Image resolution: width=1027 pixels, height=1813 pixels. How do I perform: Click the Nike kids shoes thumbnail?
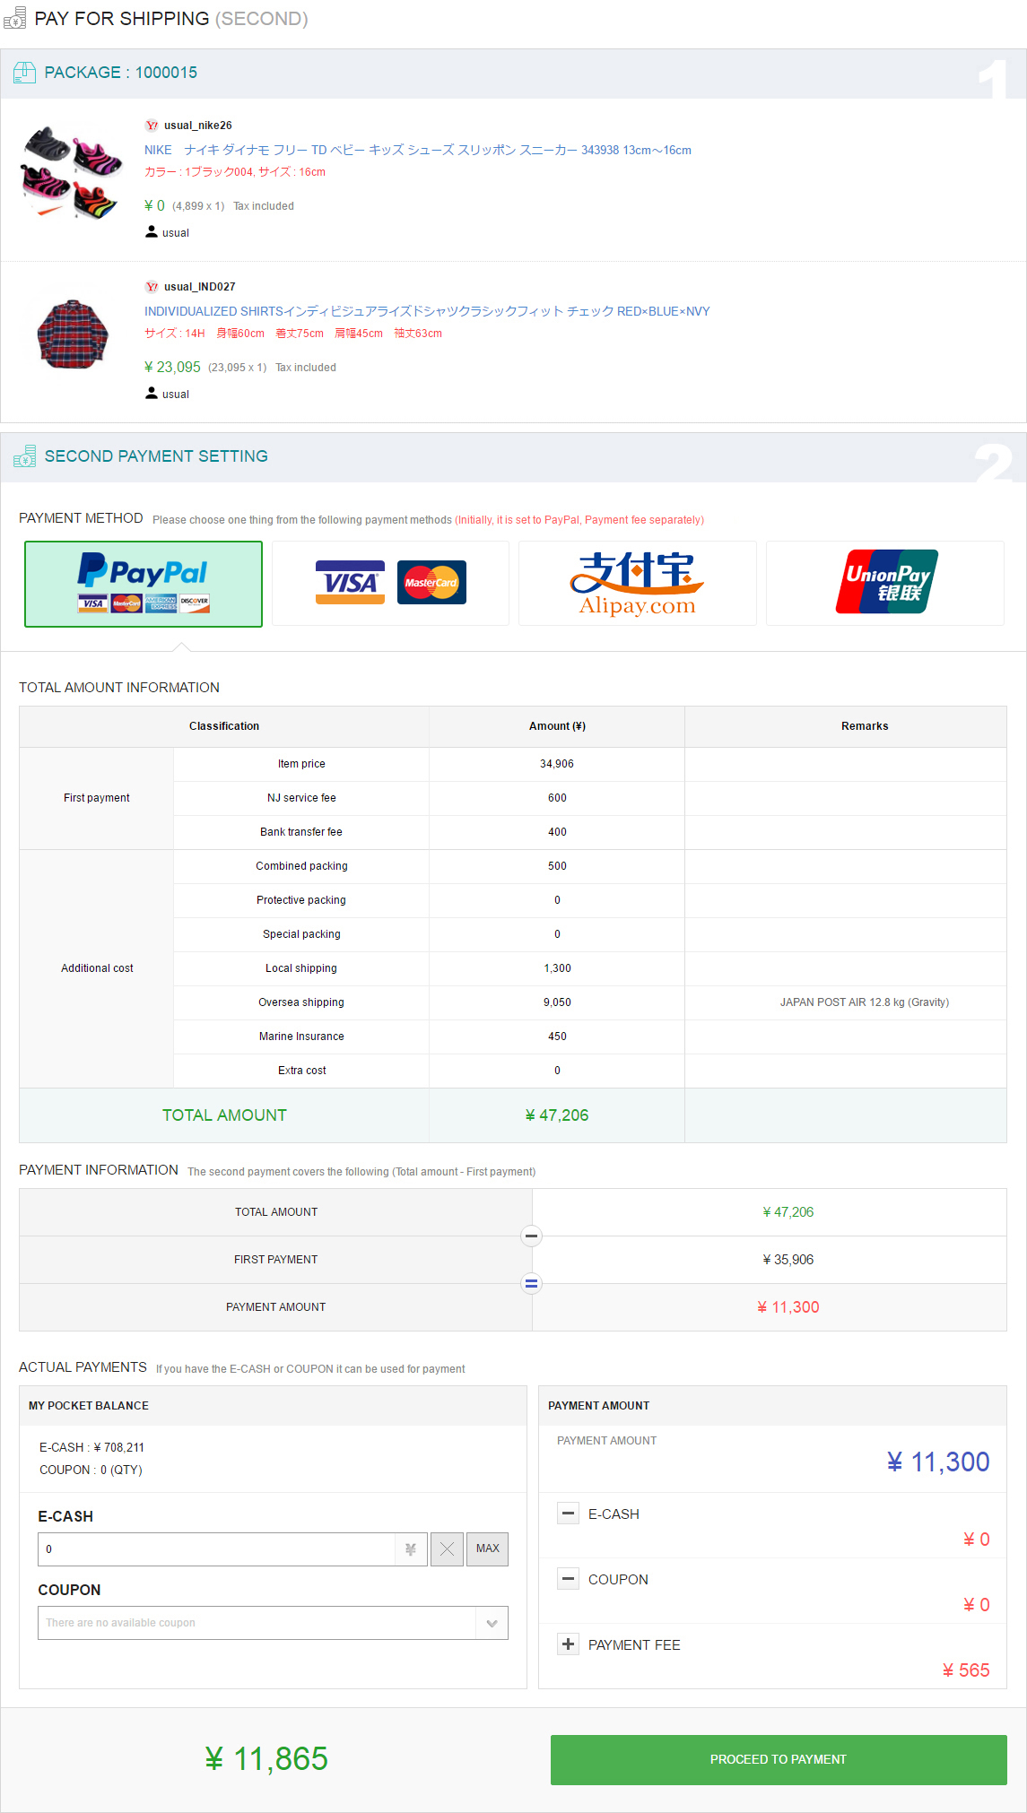tap(73, 172)
